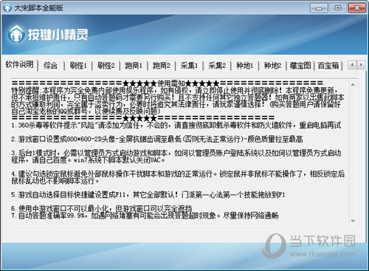Click the tab strip right scroll arrow
The image size is (369, 271).
(361, 65)
